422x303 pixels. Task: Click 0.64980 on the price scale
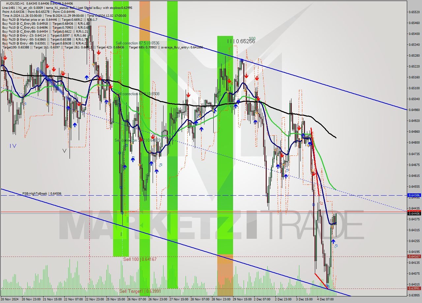414,110
